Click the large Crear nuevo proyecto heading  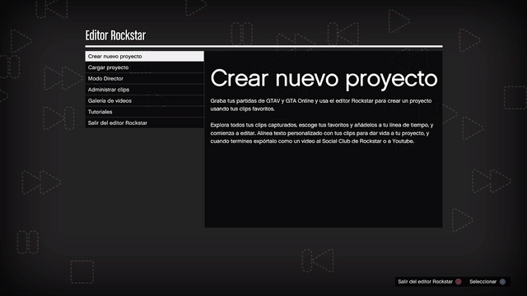(x=324, y=79)
